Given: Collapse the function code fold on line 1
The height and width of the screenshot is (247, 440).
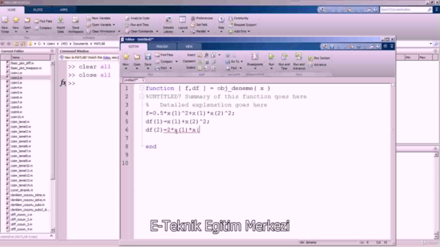Looking at the screenshot, I should click(x=142, y=89).
